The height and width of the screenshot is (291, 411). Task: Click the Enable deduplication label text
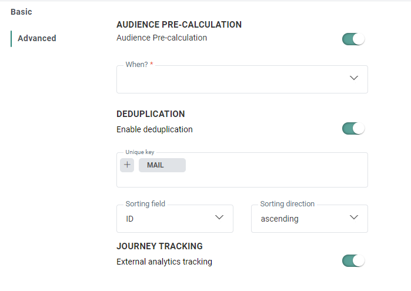[155, 129]
